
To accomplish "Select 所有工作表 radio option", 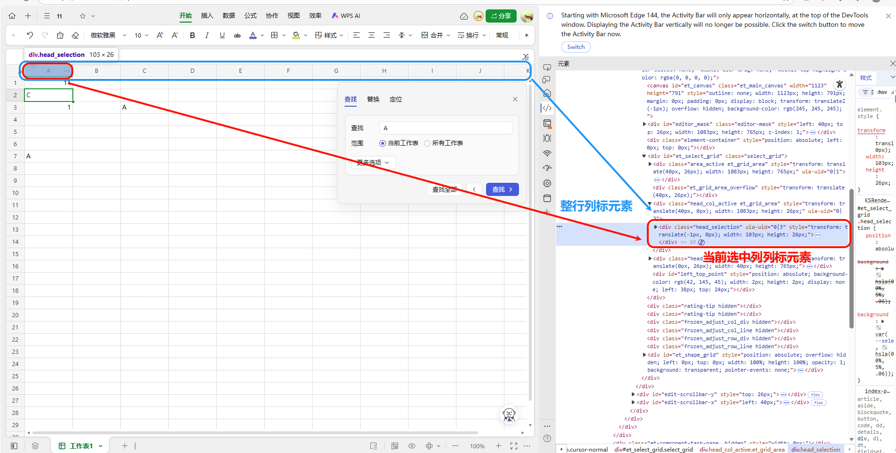I will (427, 143).
